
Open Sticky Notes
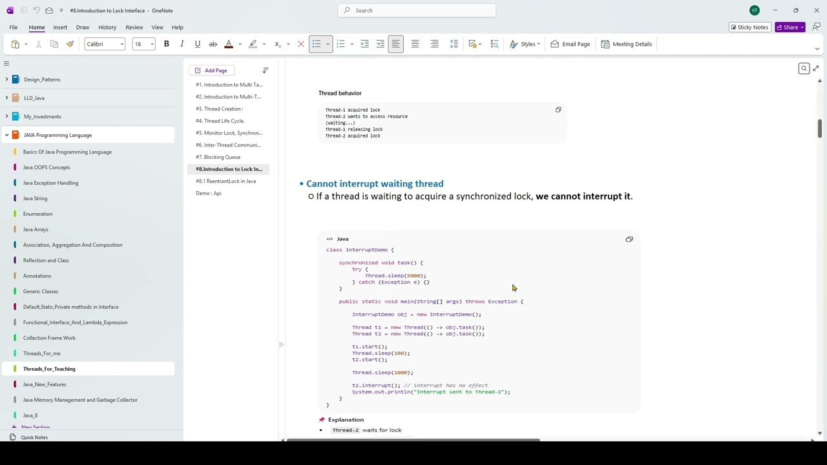click(749, 27)
